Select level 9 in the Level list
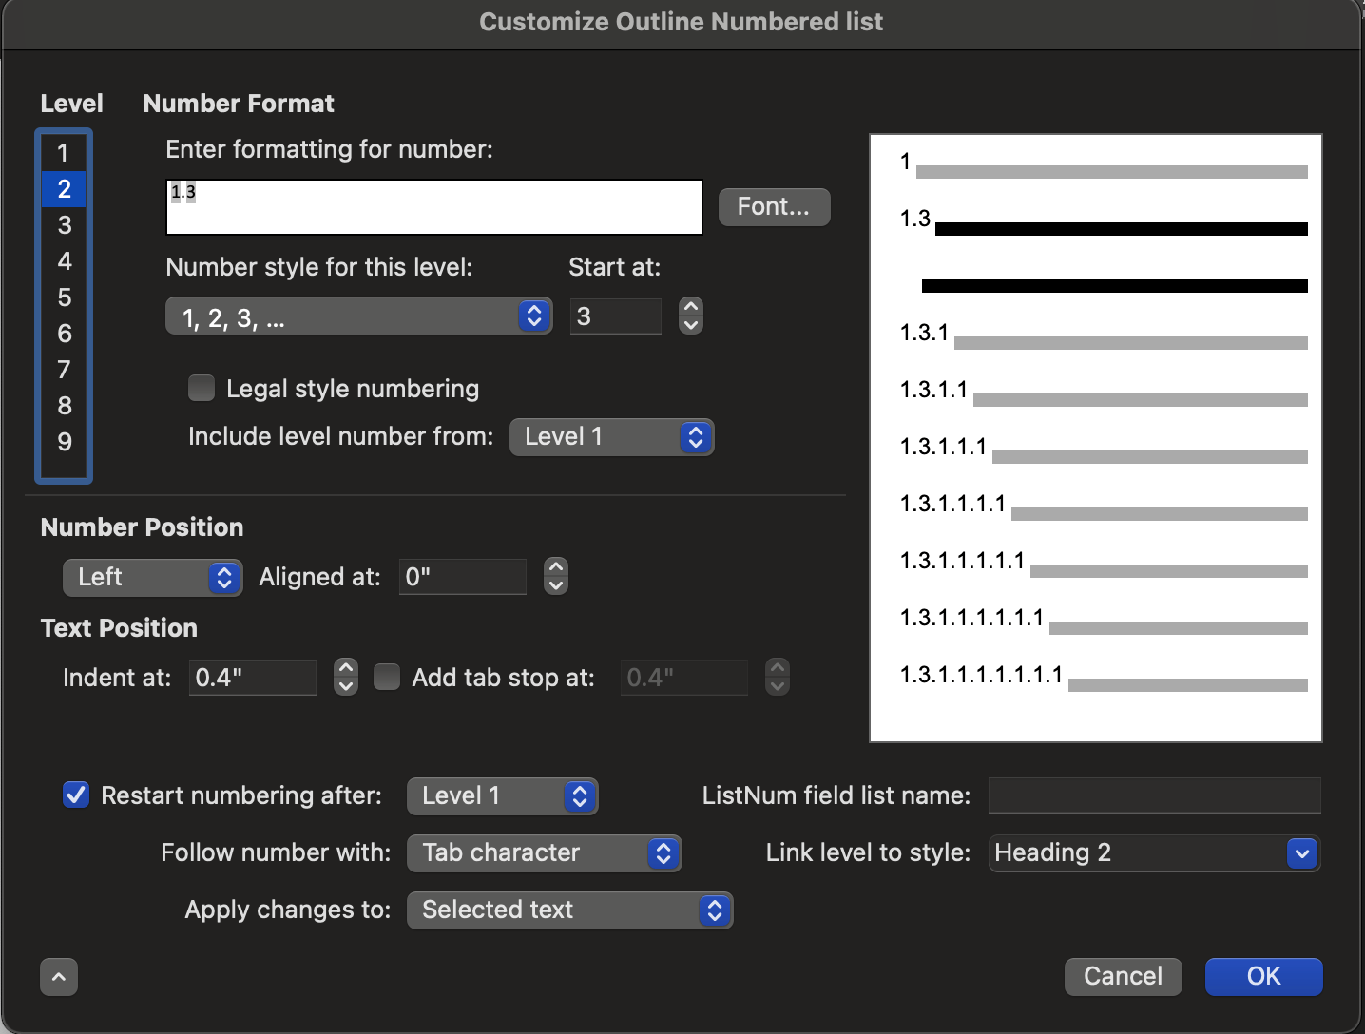 tap(64, 441)
